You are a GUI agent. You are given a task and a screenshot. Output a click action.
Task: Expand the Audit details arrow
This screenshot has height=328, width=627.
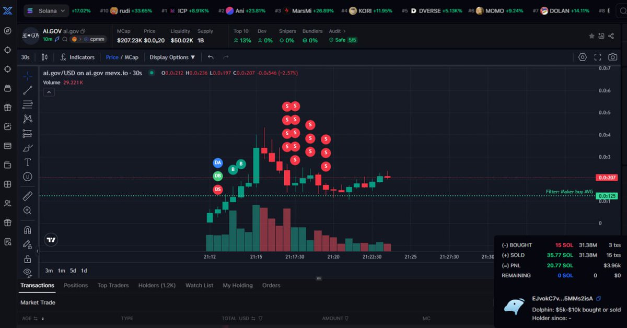(x=344, y=31)
